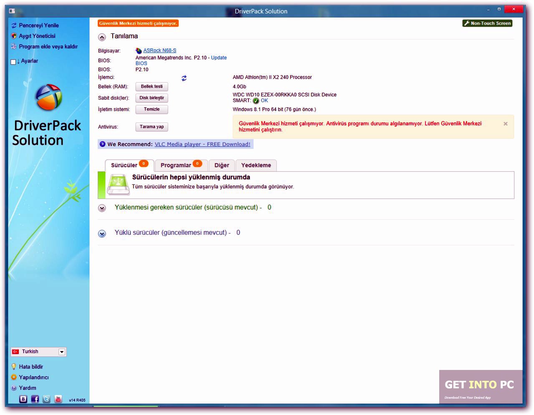
Task: Click the Yapılandırıcı gear icon
Action: [x=14, y=377]
